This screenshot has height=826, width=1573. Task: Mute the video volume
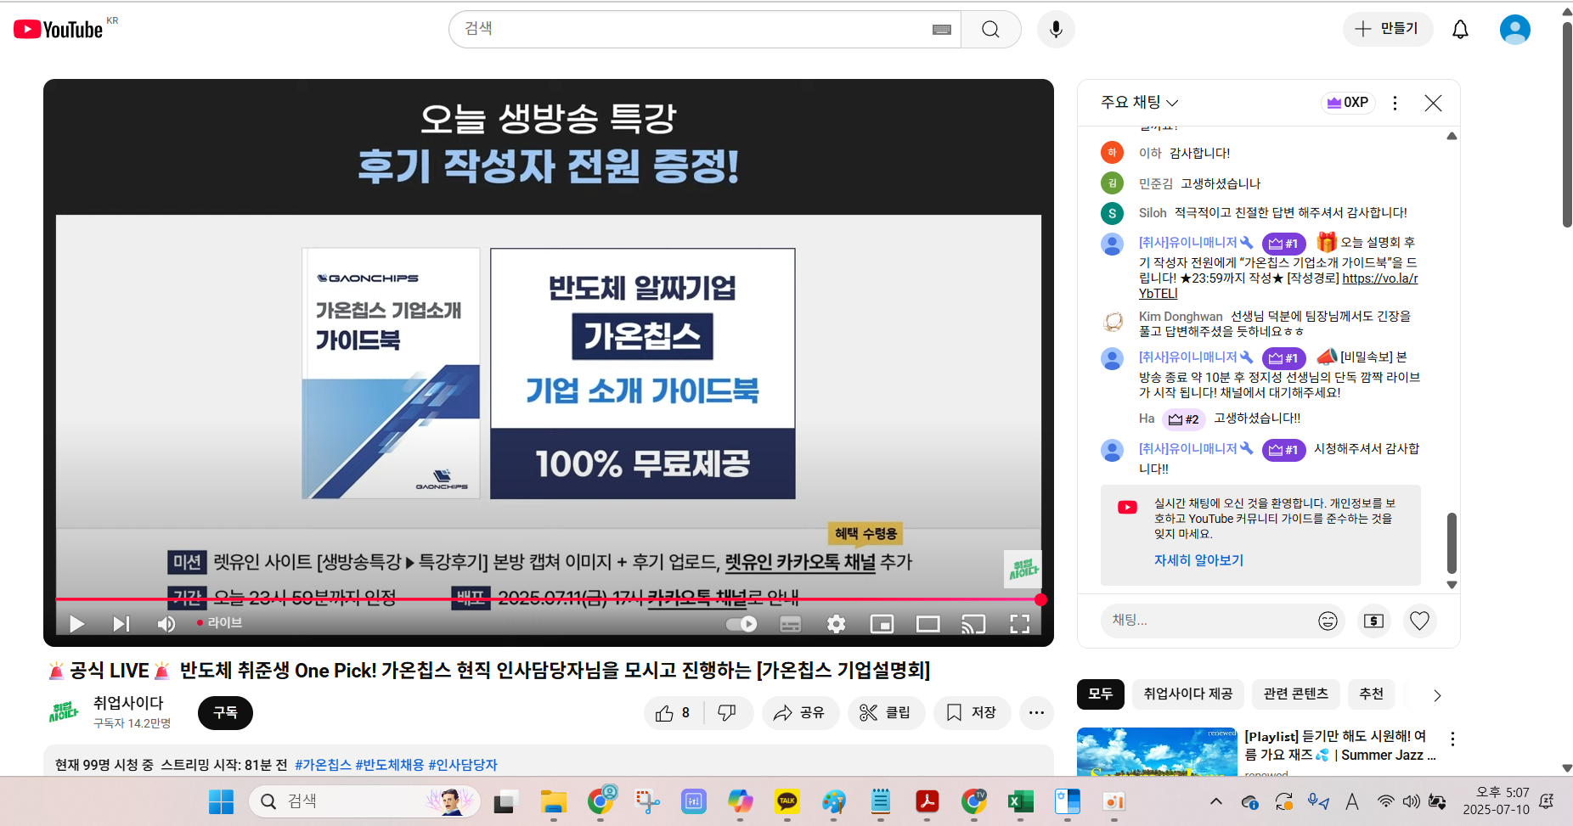166,624
